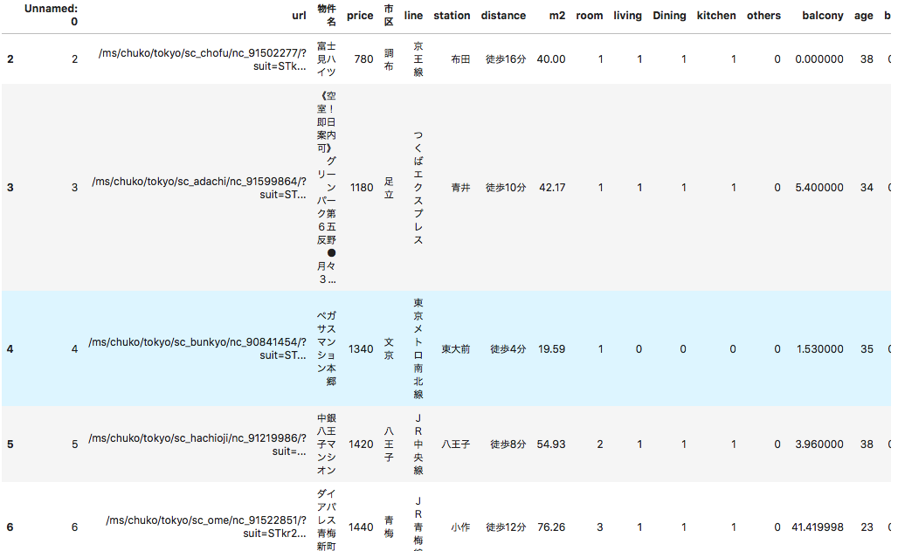Click m2 value 54.93
This screenshot has width=898, height=551.
click(551, 444)
